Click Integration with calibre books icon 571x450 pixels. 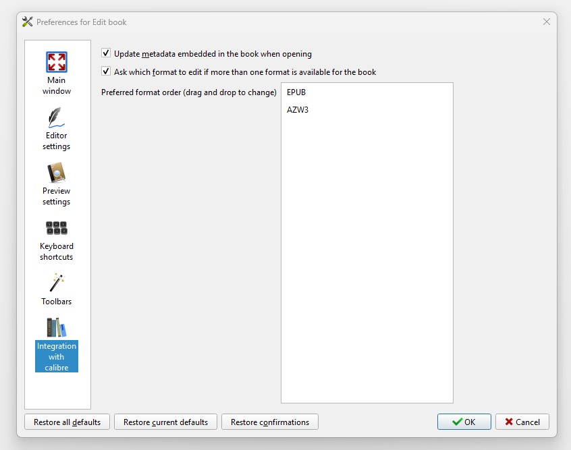click(x=57, y=328)
